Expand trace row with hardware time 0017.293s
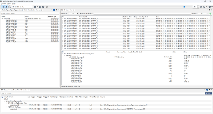Screen dimensions: 213x114 pyautogui.click(x=63, y=19)
